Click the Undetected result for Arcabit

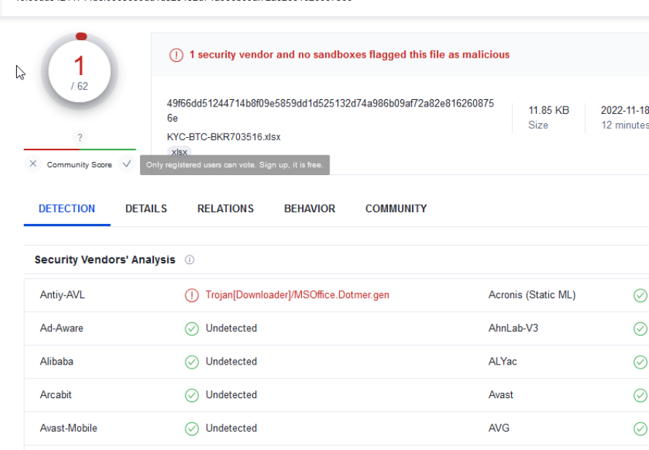click(231, 395)
